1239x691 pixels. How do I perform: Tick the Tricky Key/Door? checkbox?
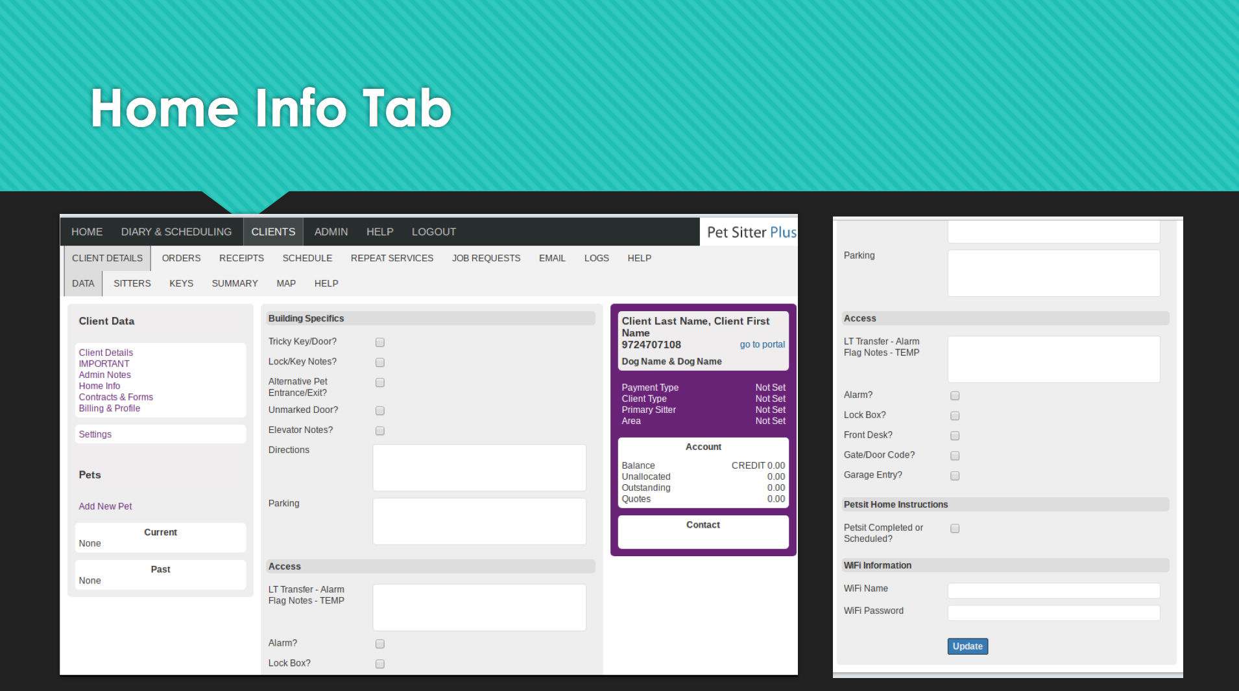[380, 342]
